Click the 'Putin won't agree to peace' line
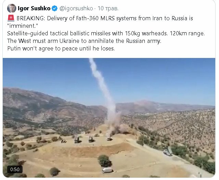219x180 pixels. [61, 48]
